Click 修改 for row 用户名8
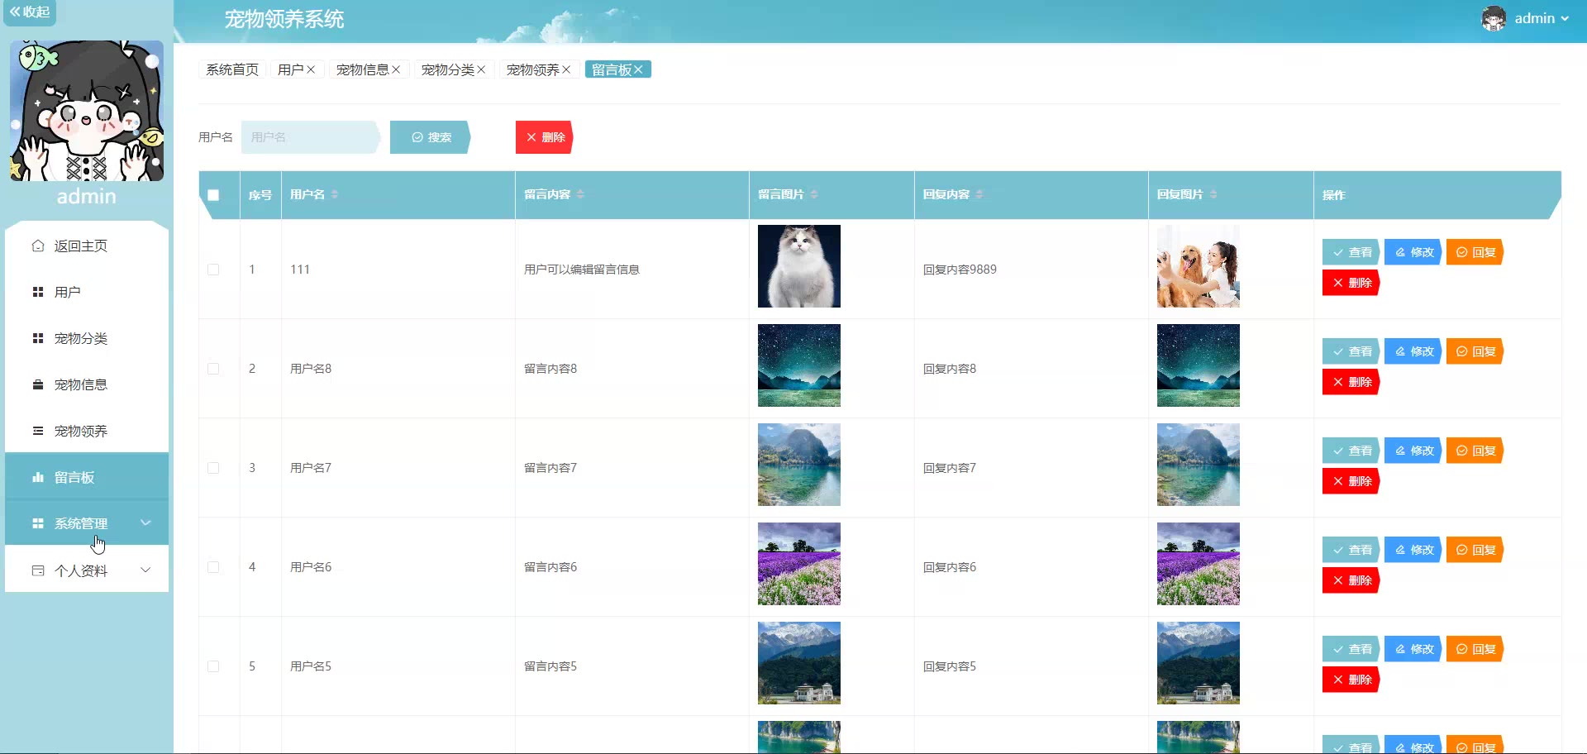This screenshot has height=754, width=1587. [x=1413, y=351]
